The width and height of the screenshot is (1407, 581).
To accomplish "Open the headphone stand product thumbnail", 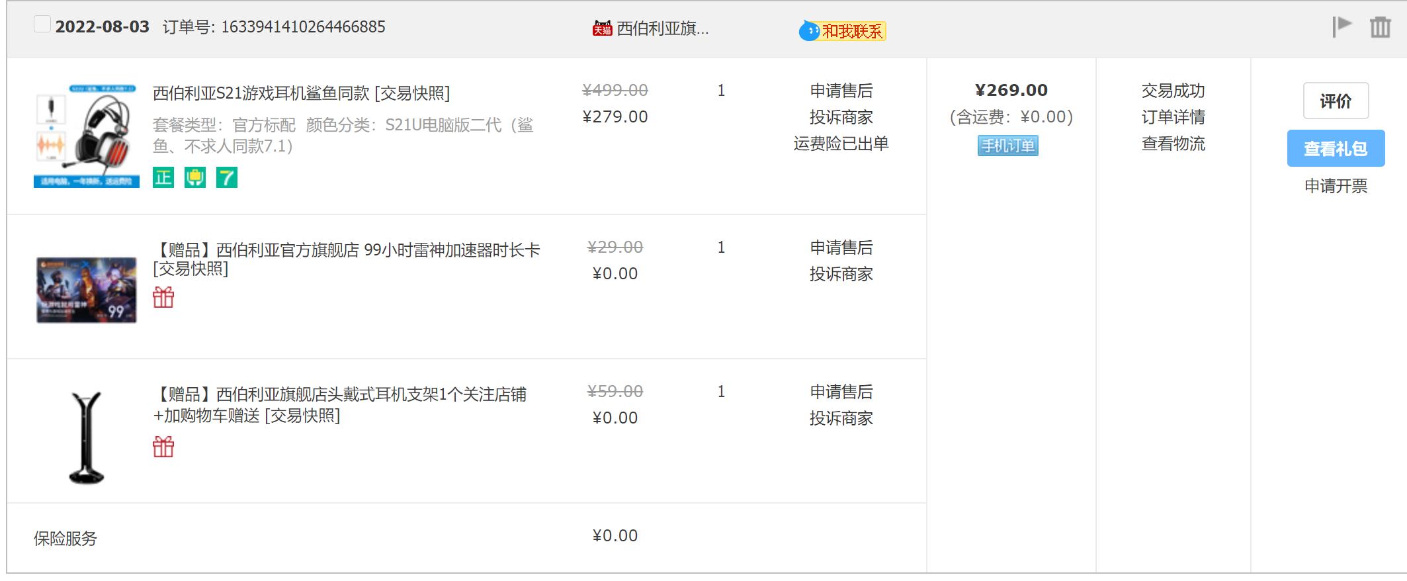I will click(x=87, y=437).
